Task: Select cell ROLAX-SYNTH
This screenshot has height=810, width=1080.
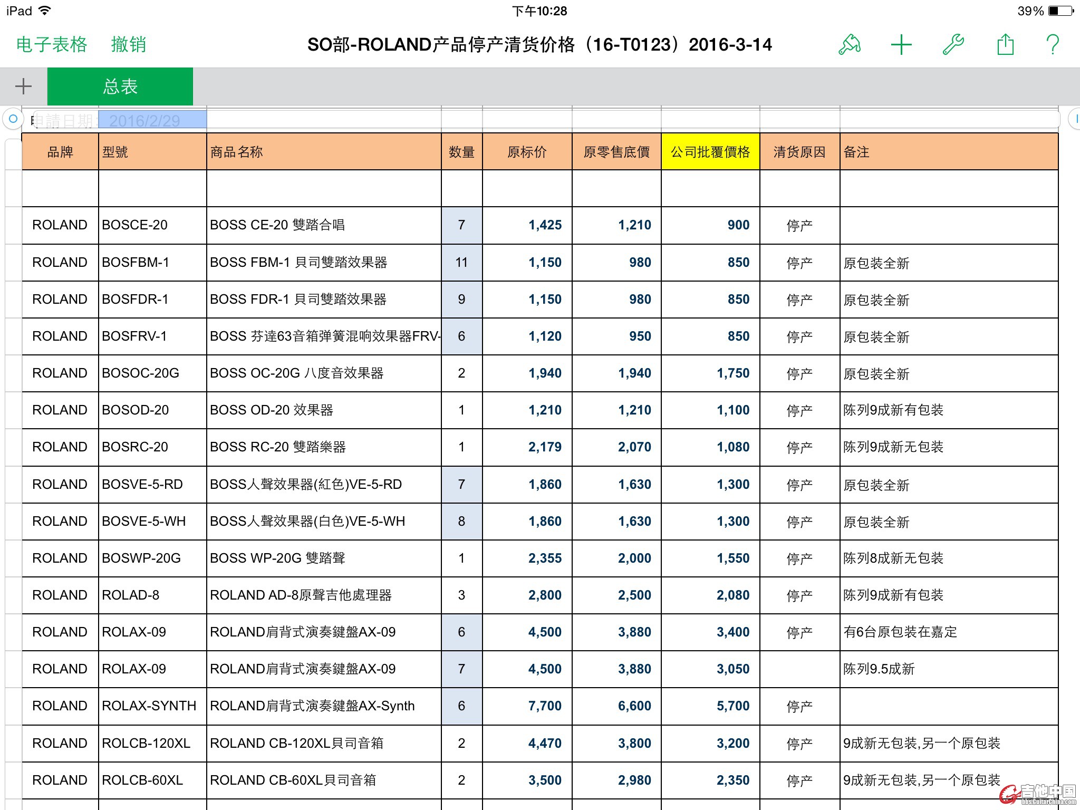Action: pyautogui.click(x=152, y=706)
